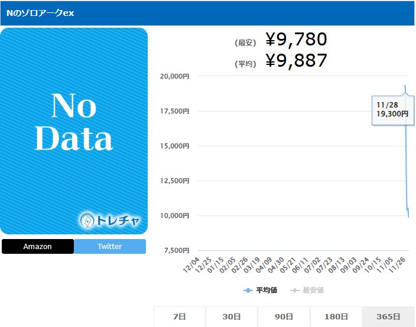Viewport: 416px width, 327px height.
Task: Select the 365日 range tab
Action: [388, 316]
